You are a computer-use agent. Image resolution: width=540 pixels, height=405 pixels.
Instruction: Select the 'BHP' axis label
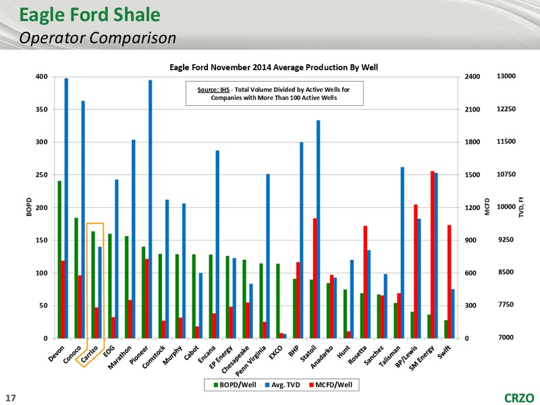point(294,352)
